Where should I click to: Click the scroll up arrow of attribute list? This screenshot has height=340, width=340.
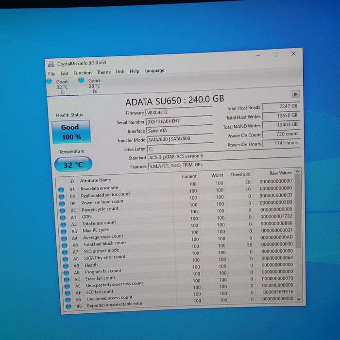pos(297,171)
